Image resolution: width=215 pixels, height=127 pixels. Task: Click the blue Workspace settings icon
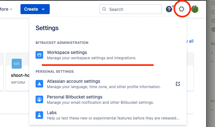pos(39,55)
